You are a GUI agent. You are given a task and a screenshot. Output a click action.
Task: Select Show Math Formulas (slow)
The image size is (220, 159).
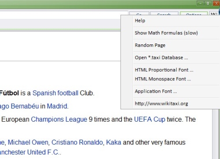(176, 33)
